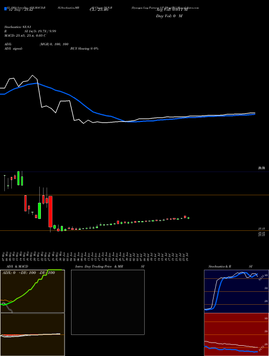Click the ADX signal: label
269x356 pixels.
tap(13, 49)
